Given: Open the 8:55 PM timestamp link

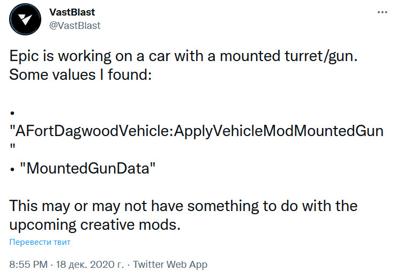Looking at the screenshot, I should 27,265.
